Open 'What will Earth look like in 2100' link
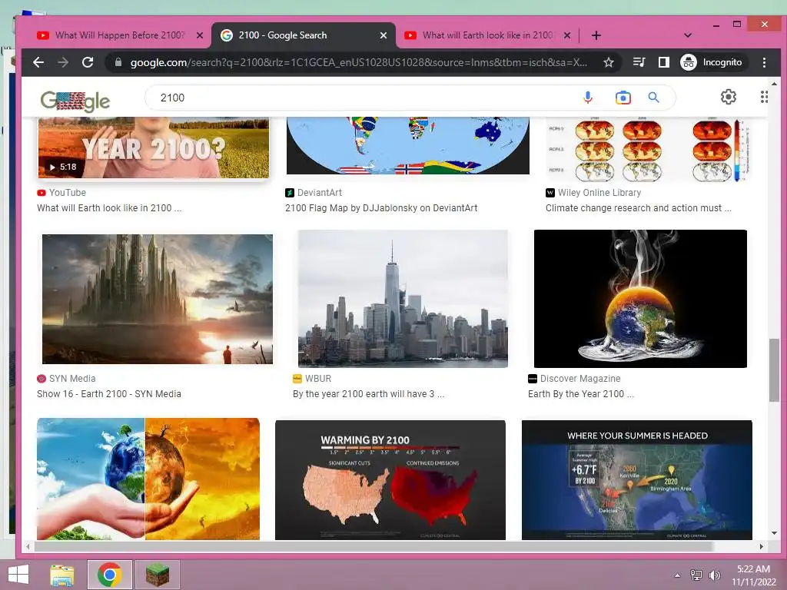This screenshot has height=590, width=787. (x=109, y=207)
